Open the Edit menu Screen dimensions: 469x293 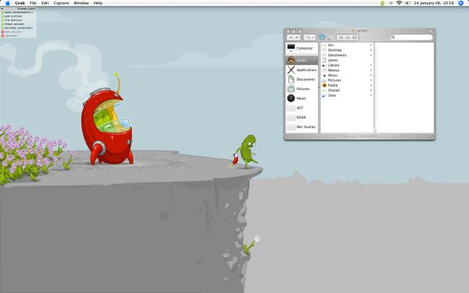pos(45,3)
